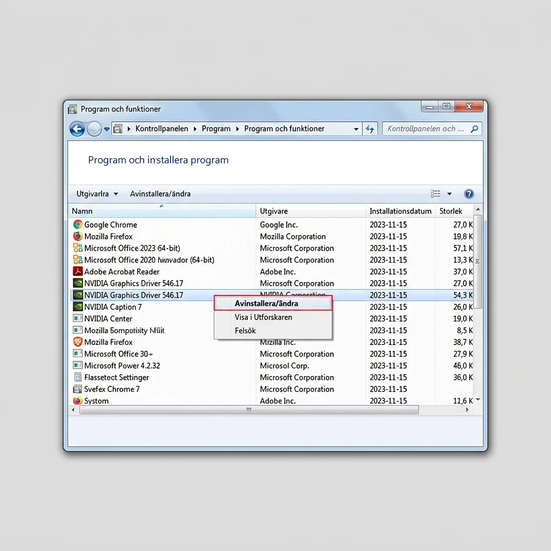Click the scroll up arrow
Image resolution: width=551 pixels, height=551 pixels.
[x=478, y=209]
